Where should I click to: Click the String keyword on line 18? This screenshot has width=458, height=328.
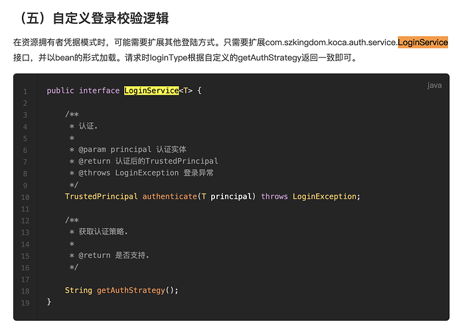tap(78, 290)
